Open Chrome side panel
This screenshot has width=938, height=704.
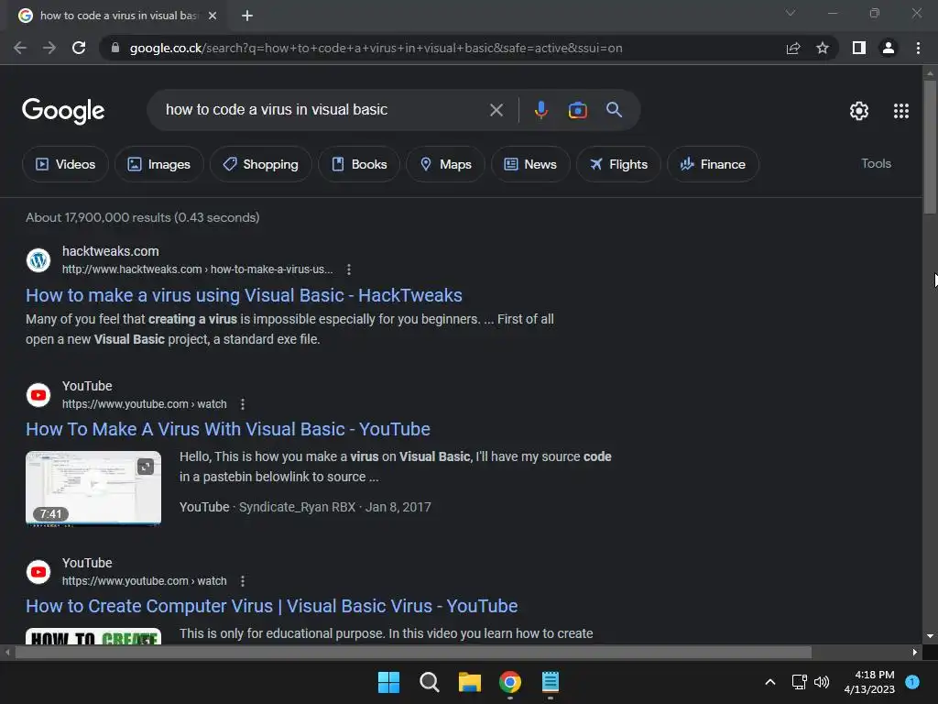[x=859, y=48]
